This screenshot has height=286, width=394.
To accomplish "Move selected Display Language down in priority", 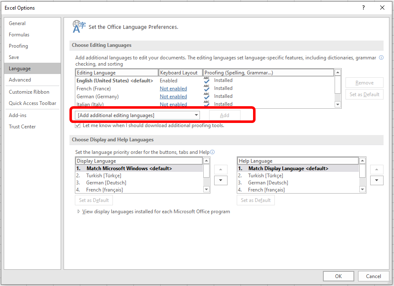I will pyautogui.click(x=220, y=180).
